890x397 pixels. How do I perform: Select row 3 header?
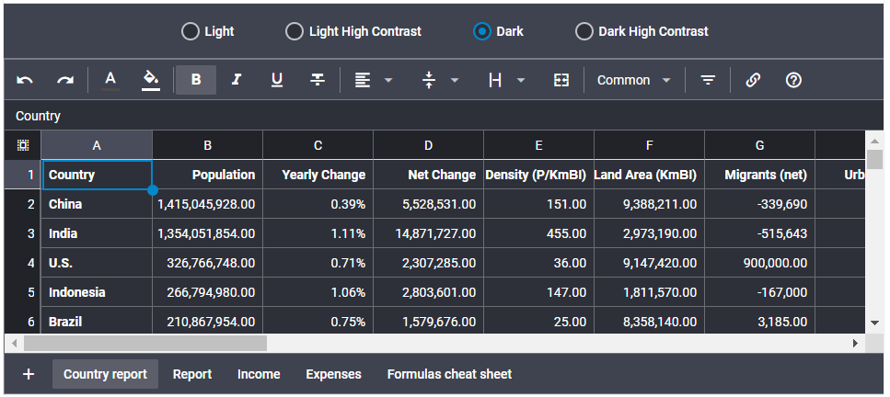(x=23, y=233)
